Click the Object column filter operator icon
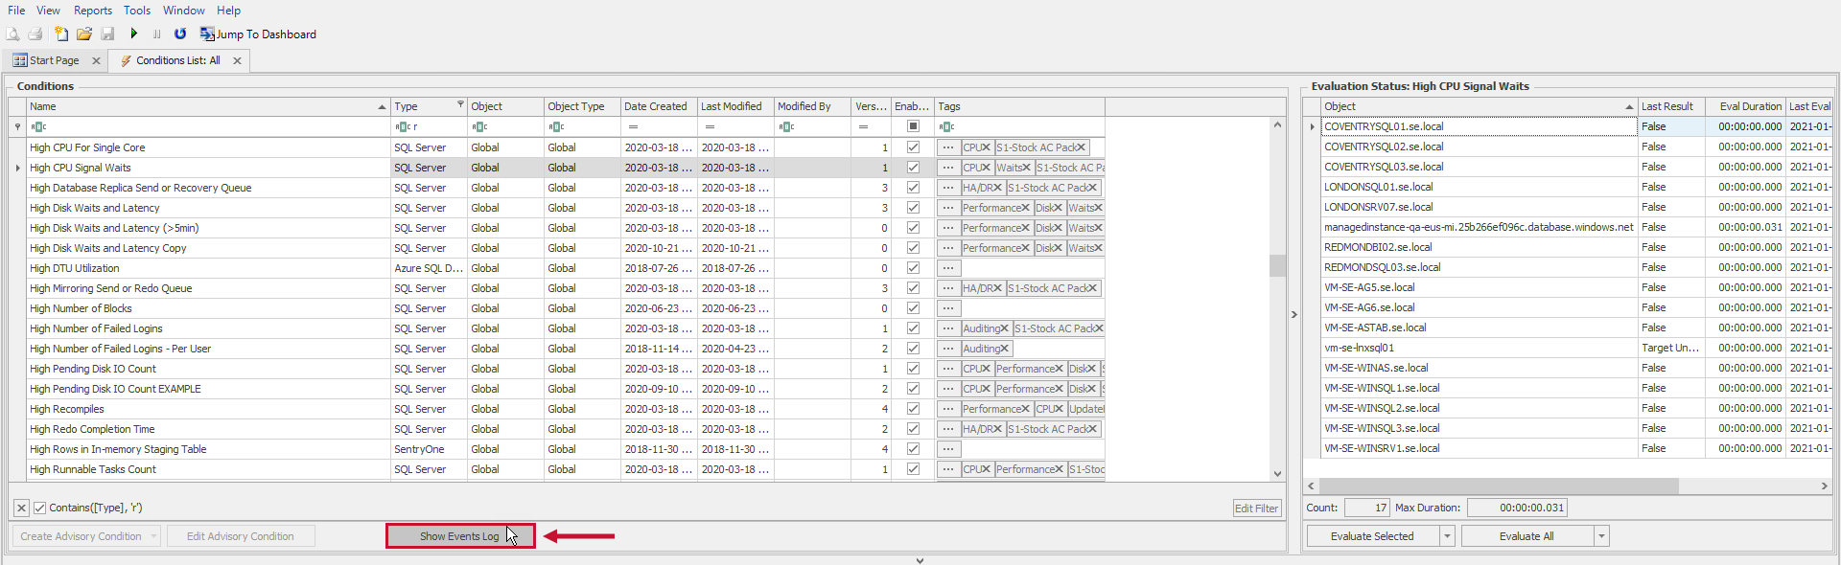1841x565 pixels. (x=479, y=126)
